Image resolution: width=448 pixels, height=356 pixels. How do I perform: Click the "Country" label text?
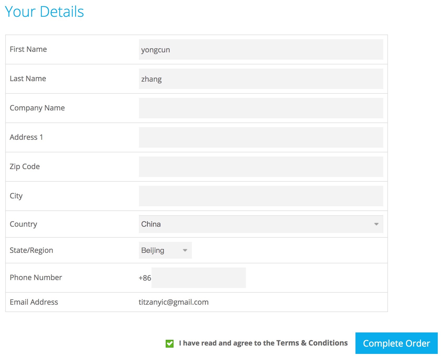(23, 224)
